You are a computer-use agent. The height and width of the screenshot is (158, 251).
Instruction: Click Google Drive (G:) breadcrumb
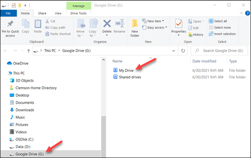tap(77, 51)
